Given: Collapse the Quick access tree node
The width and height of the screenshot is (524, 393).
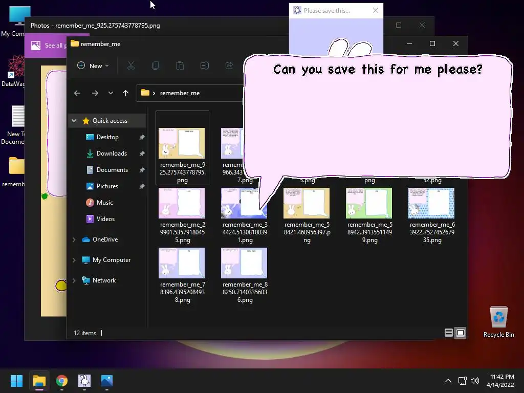Looking at the screenshot, I should [74, 121].
